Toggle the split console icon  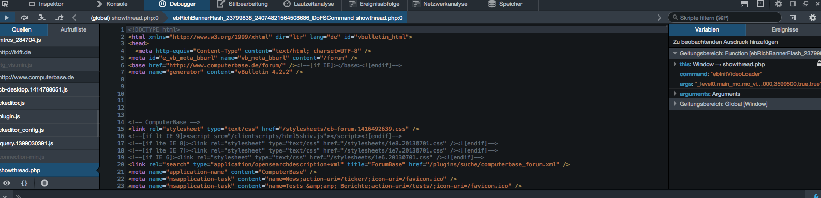(x=744, y=4)
